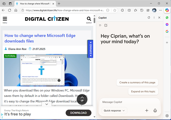The width and height of the screenshot is (171, 120).
Task: Click the scrollbar down arrow
Action: 94,117
